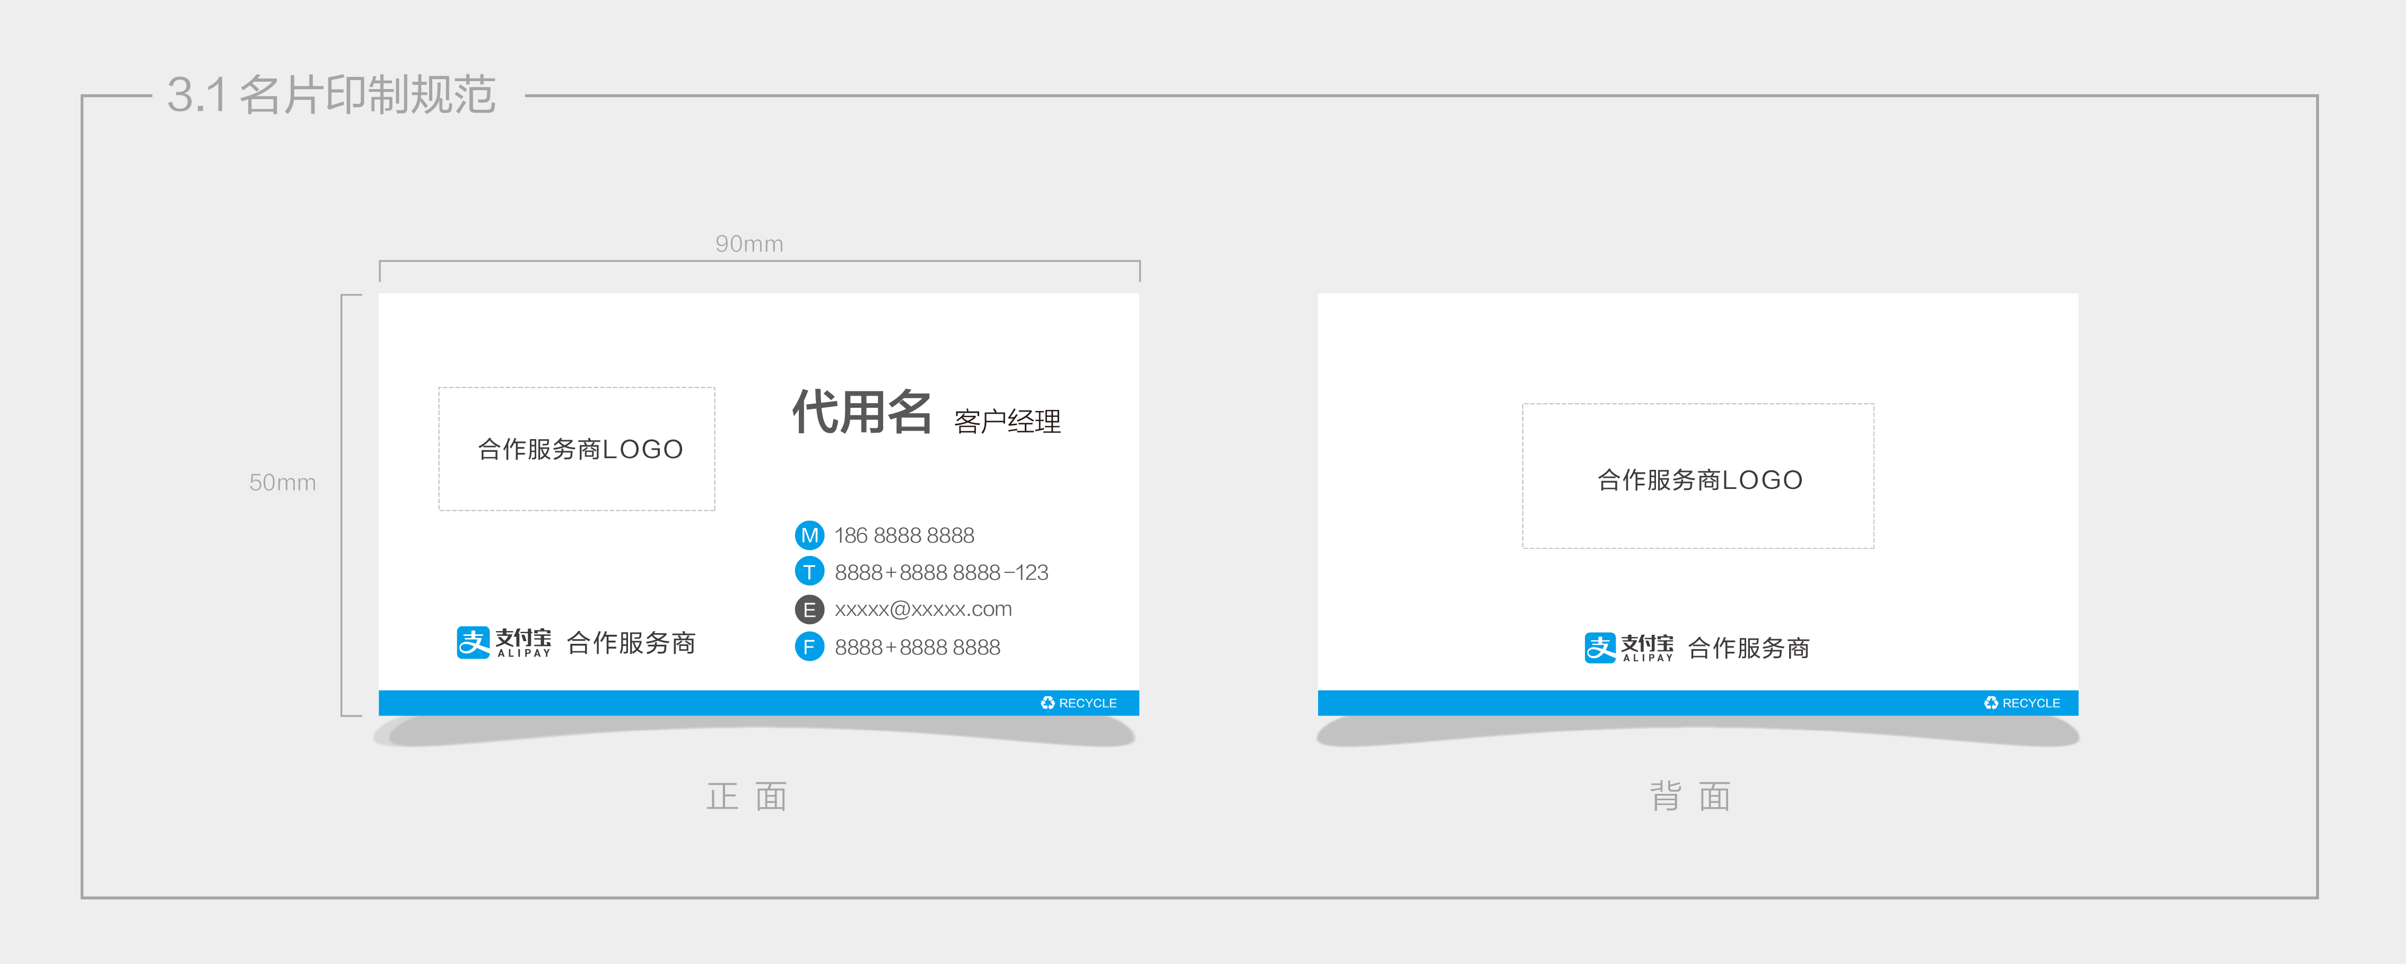Click the dark gray E email icon
The height and width of the screenshot is (971, 2406).
809,609
